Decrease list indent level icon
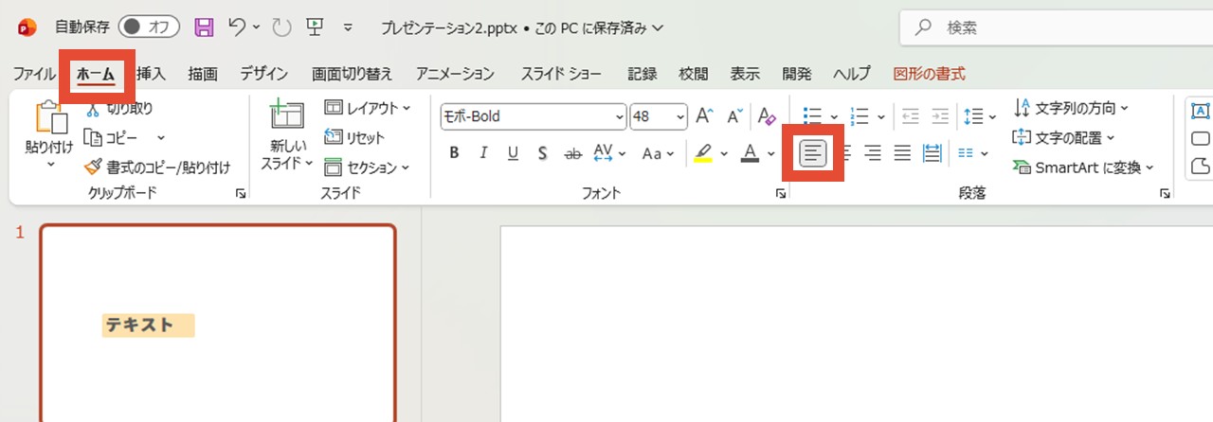 point(911,116)
